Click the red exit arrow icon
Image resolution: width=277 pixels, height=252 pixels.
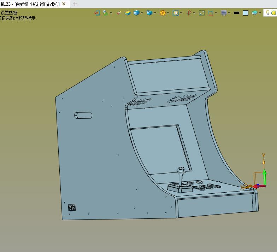(97, 13)
